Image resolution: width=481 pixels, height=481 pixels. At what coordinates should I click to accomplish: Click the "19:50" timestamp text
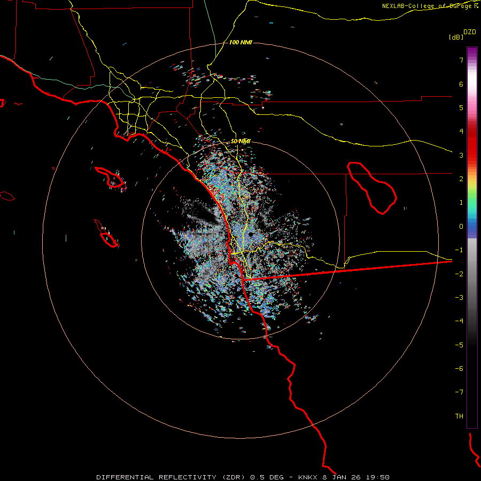(378, 477)
